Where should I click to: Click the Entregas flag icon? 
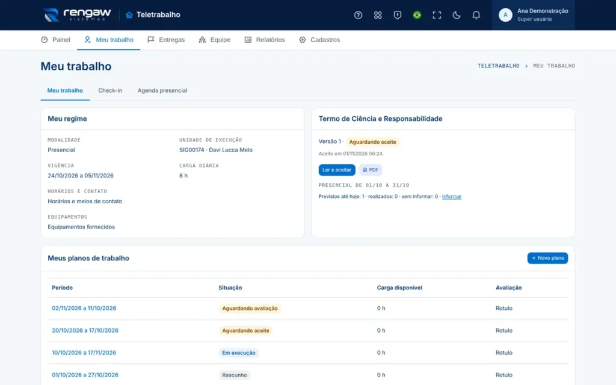pos(151,40)
